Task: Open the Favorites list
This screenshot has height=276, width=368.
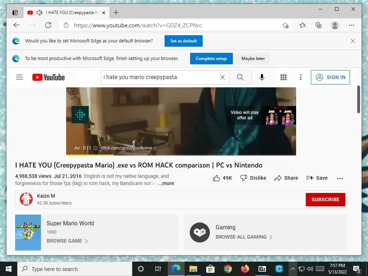Action: tap(303, 25)
